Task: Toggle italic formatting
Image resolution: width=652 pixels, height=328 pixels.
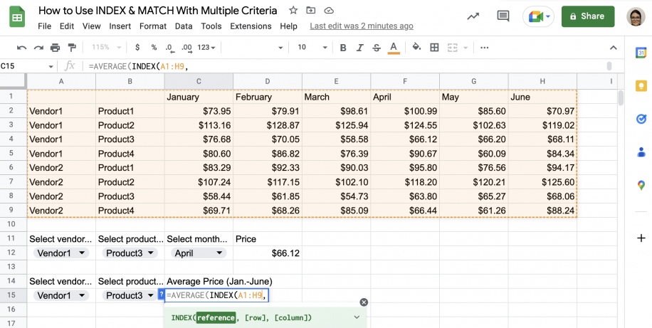Action: [x=360, y=48]
